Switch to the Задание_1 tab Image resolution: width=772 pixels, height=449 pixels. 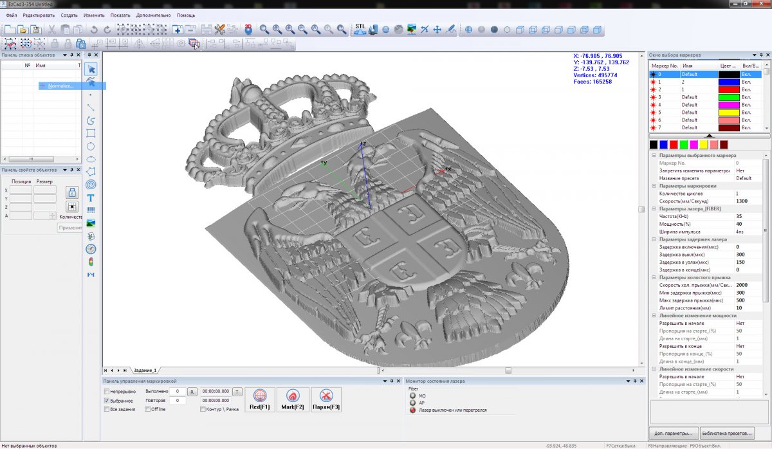tap(145, 371)
